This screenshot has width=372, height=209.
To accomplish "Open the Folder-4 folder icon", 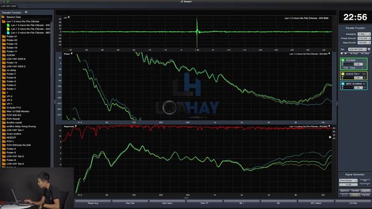I will coord(3,149).
